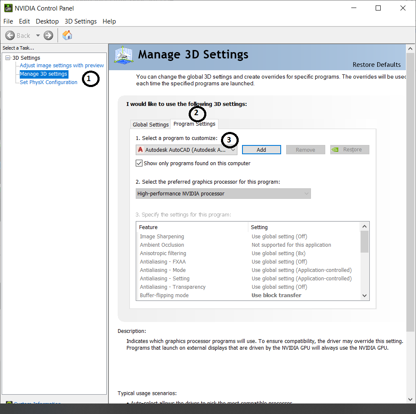Click the Add button
Viewport: 416px width, 414px height.
point(261,150)
